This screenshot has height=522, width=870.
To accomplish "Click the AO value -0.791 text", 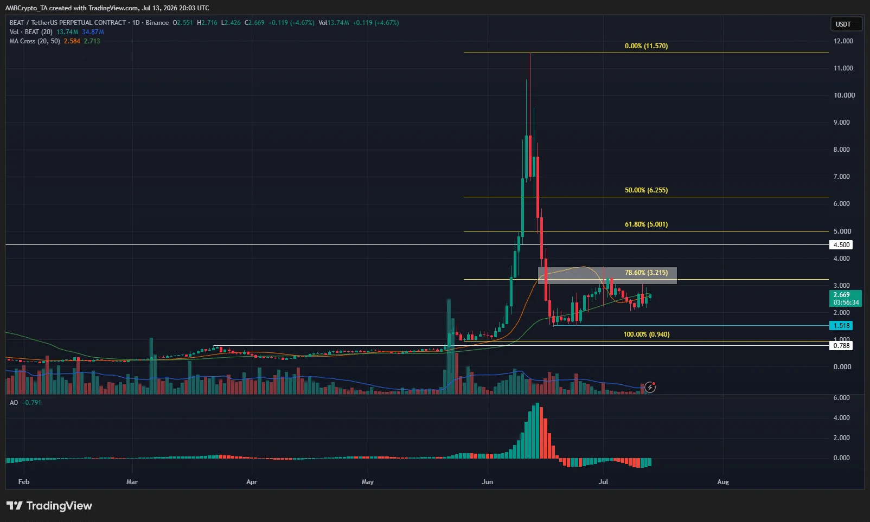I will point(31,403).
